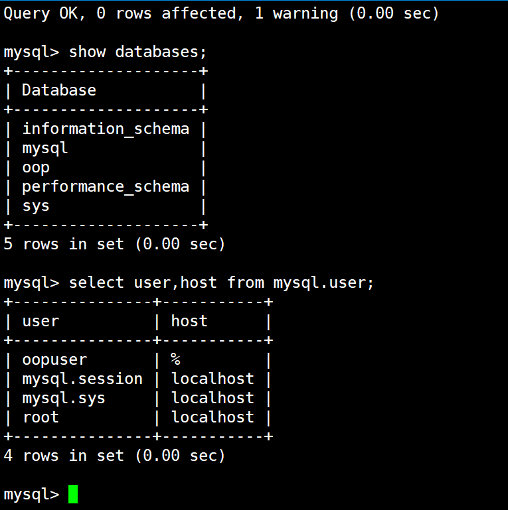Click the 'select user,host from mysql.user;' command

222,283
